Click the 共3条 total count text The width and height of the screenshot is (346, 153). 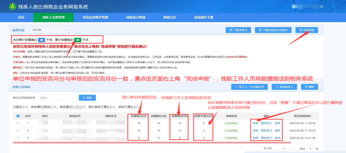click(x=268, y=149)
